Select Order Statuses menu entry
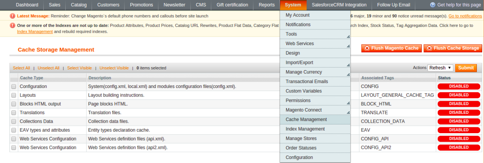484x163 pixels. pyautogui.click(x=315, y=148)
